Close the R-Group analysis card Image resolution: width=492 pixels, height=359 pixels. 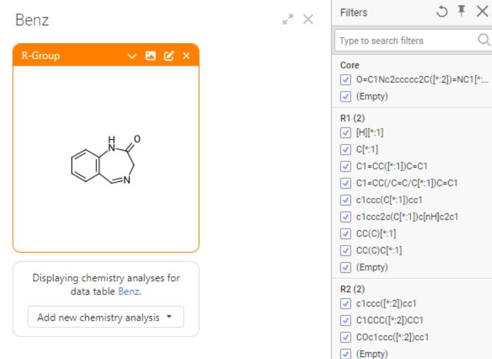point(187,56)
